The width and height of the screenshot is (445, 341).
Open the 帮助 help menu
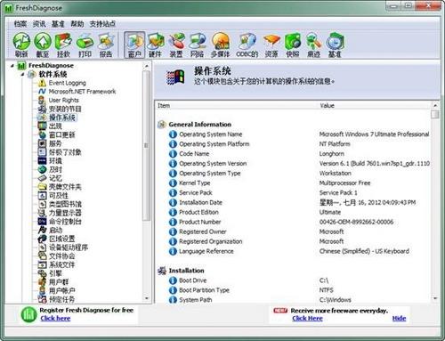(x=77, y=24)
